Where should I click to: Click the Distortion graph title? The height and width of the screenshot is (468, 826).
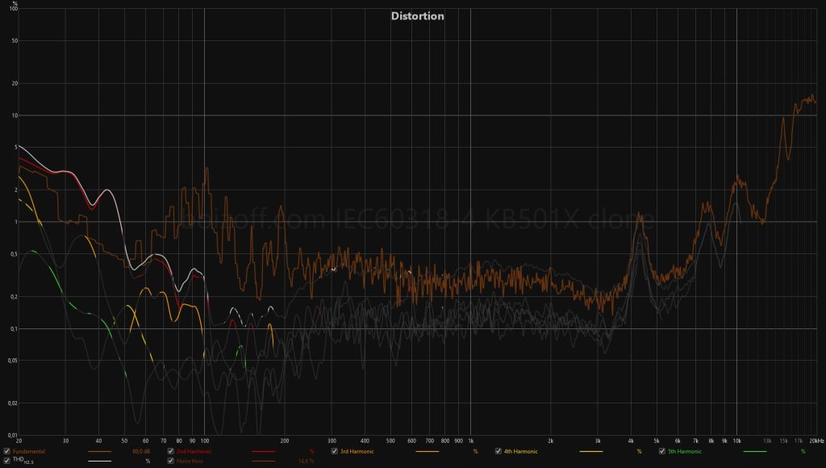click(418, 16)
